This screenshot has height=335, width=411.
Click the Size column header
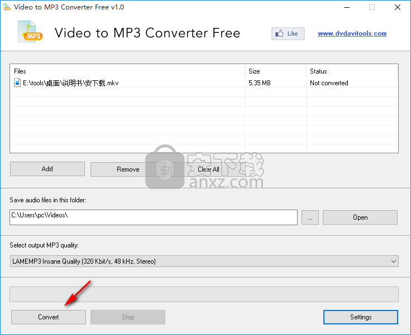tap(276, 71)
